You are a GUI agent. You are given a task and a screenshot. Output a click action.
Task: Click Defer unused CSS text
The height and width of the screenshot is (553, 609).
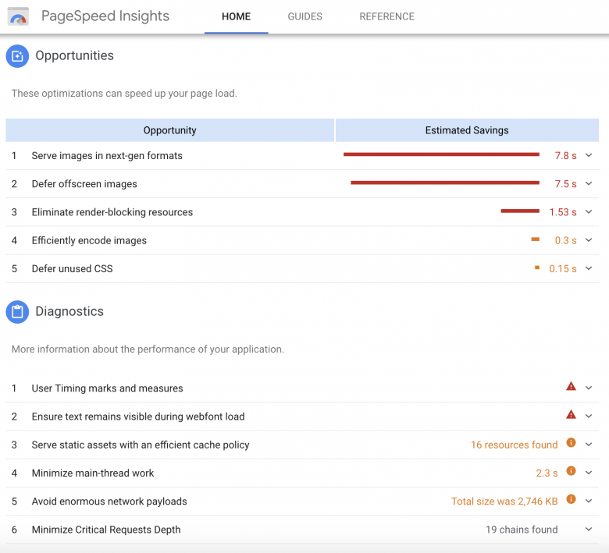point(73,268)
